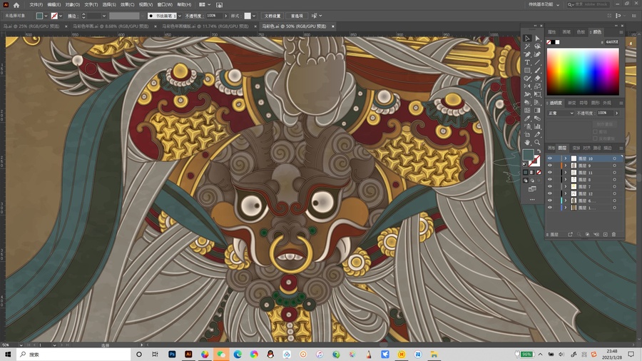The height and width of the screenshot is (361, 642).
Task: Select the Shaper tool
Action: click(527, 78)
